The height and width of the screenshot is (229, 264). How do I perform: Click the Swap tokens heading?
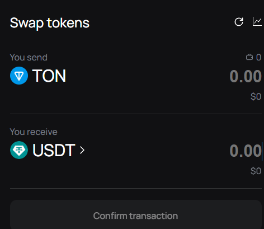(x=50, y=23)
